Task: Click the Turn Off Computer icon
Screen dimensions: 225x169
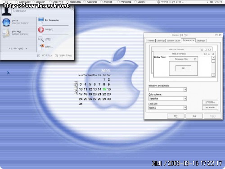Action: coord(56,56)
